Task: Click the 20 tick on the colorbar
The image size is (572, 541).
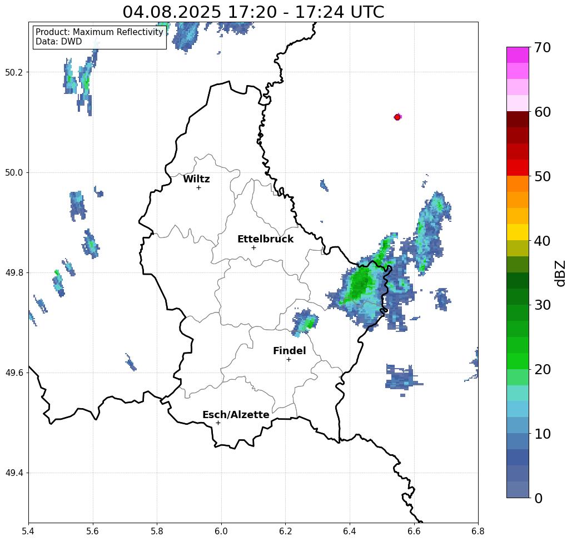Action: tap(543, 369)
